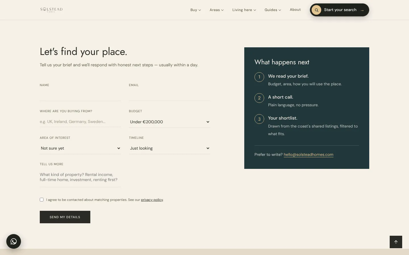This screenshot has width=409, height=255.
Task: Click the hello@solsteadhomes.com email link
Action: (308, 154)
